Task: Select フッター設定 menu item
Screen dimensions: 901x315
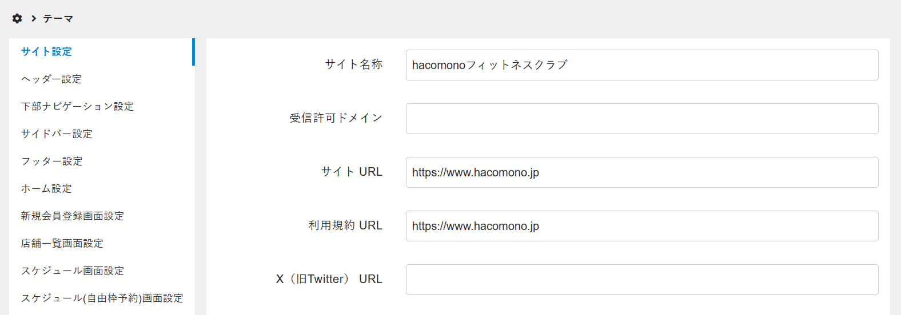Action: [x=52, y=161]
